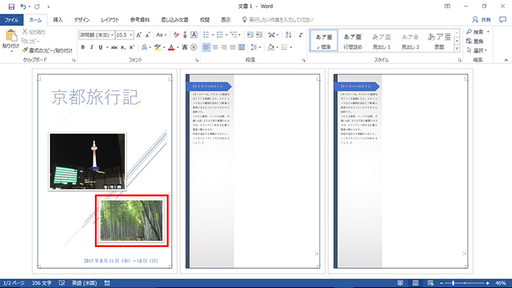Click the Undo arrow icon
The width and height of the screenshot is (512, 288).
[25, 7]
